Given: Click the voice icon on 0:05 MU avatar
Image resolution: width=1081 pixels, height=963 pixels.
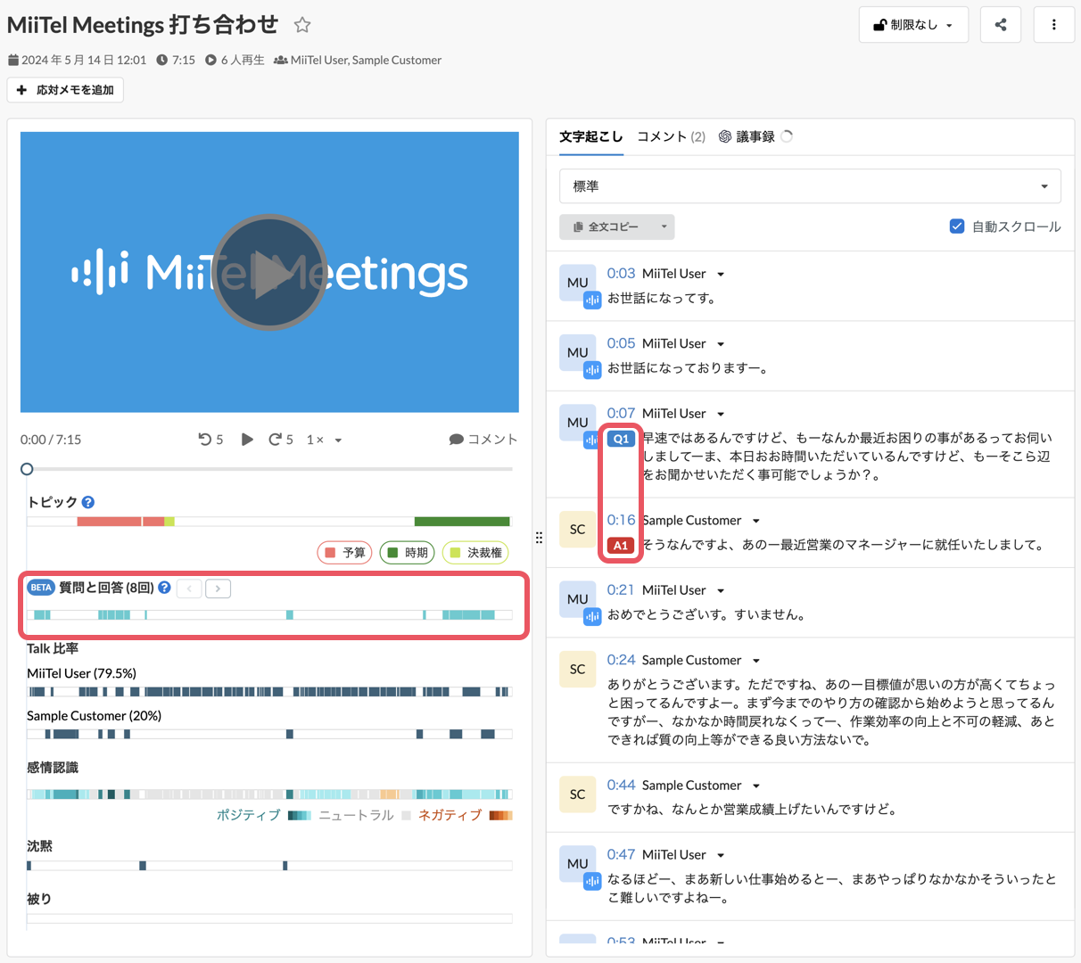Looking at the screenshot, I should pyautogui.click(x=592, y=370).
